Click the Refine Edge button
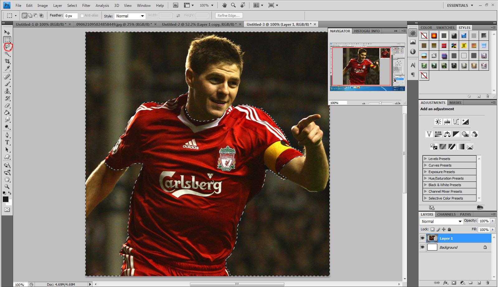The width and height of the screenshot is (498, 287). [x=229, y=16]
